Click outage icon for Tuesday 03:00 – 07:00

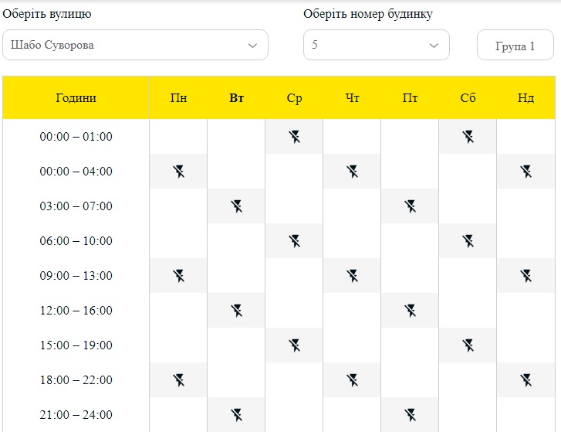236,206
